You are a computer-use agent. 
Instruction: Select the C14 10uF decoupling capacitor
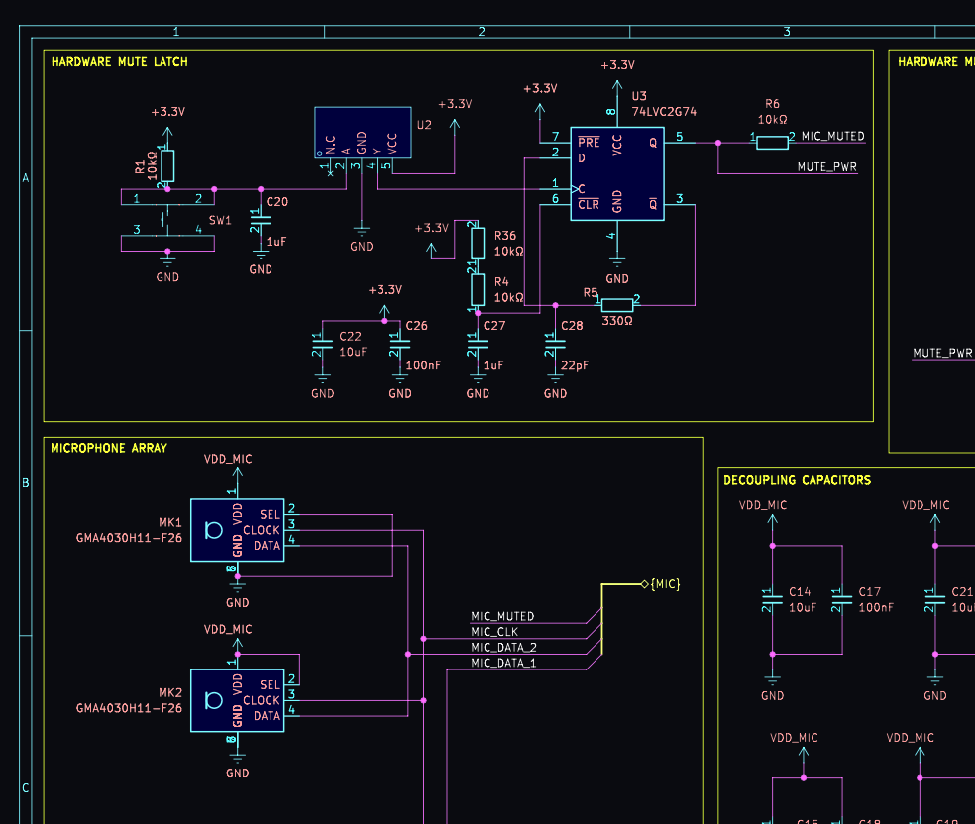[x=772, y=599]
